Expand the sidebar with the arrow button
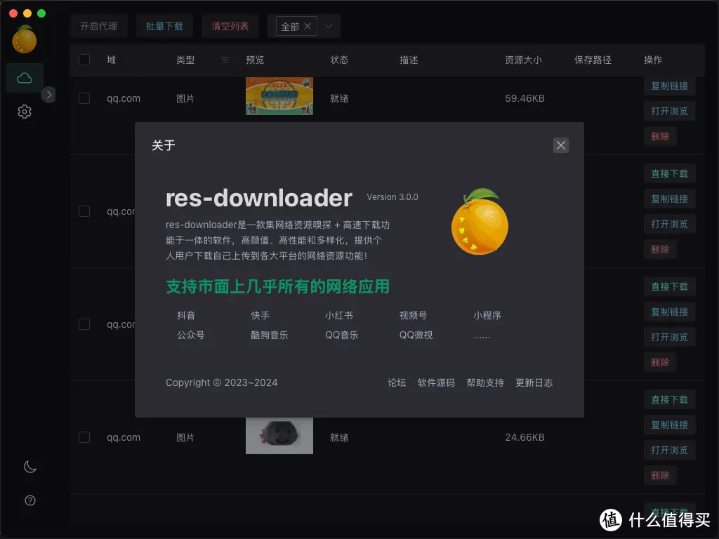Screen dimensions: 719x539 pos(48,95)
